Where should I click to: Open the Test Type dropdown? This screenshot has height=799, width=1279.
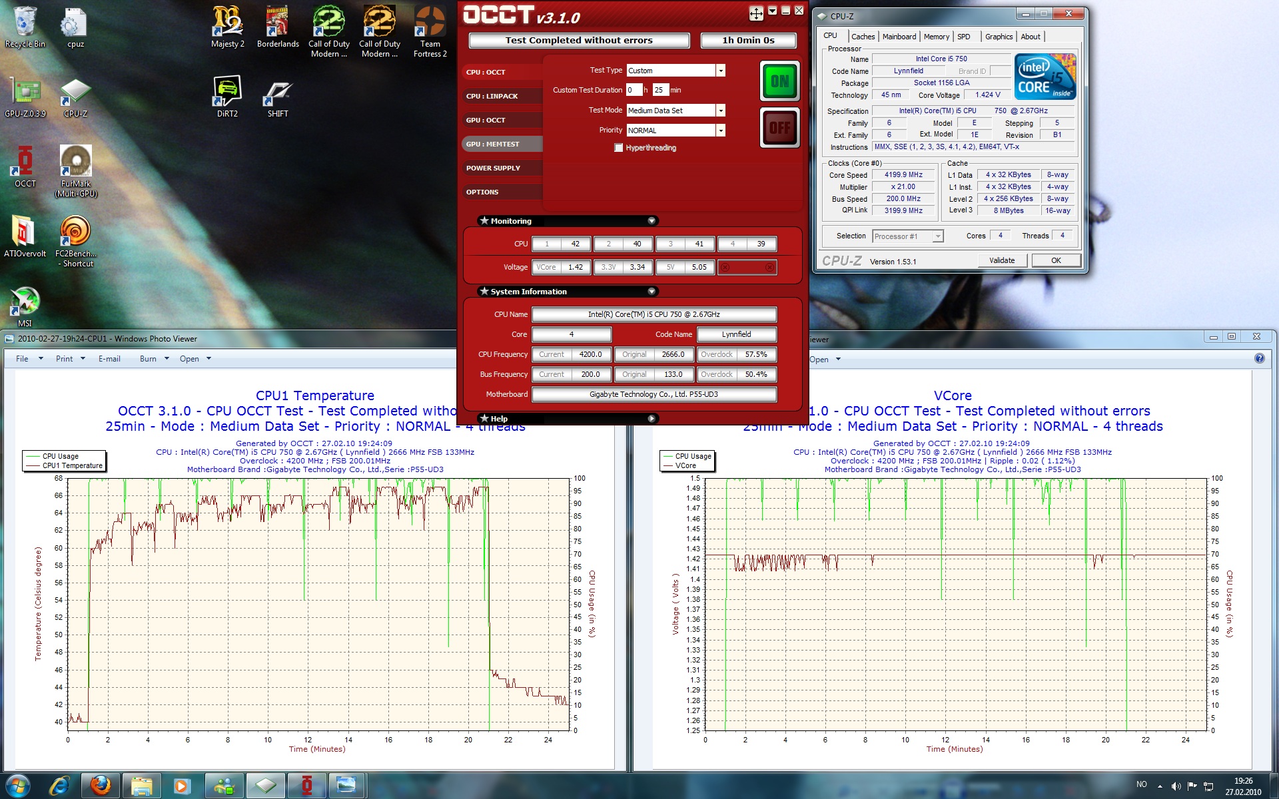click(720, 71)
